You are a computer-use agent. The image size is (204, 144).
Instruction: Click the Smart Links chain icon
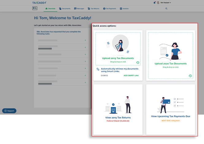pyautogui.click(x=98, y=69)
